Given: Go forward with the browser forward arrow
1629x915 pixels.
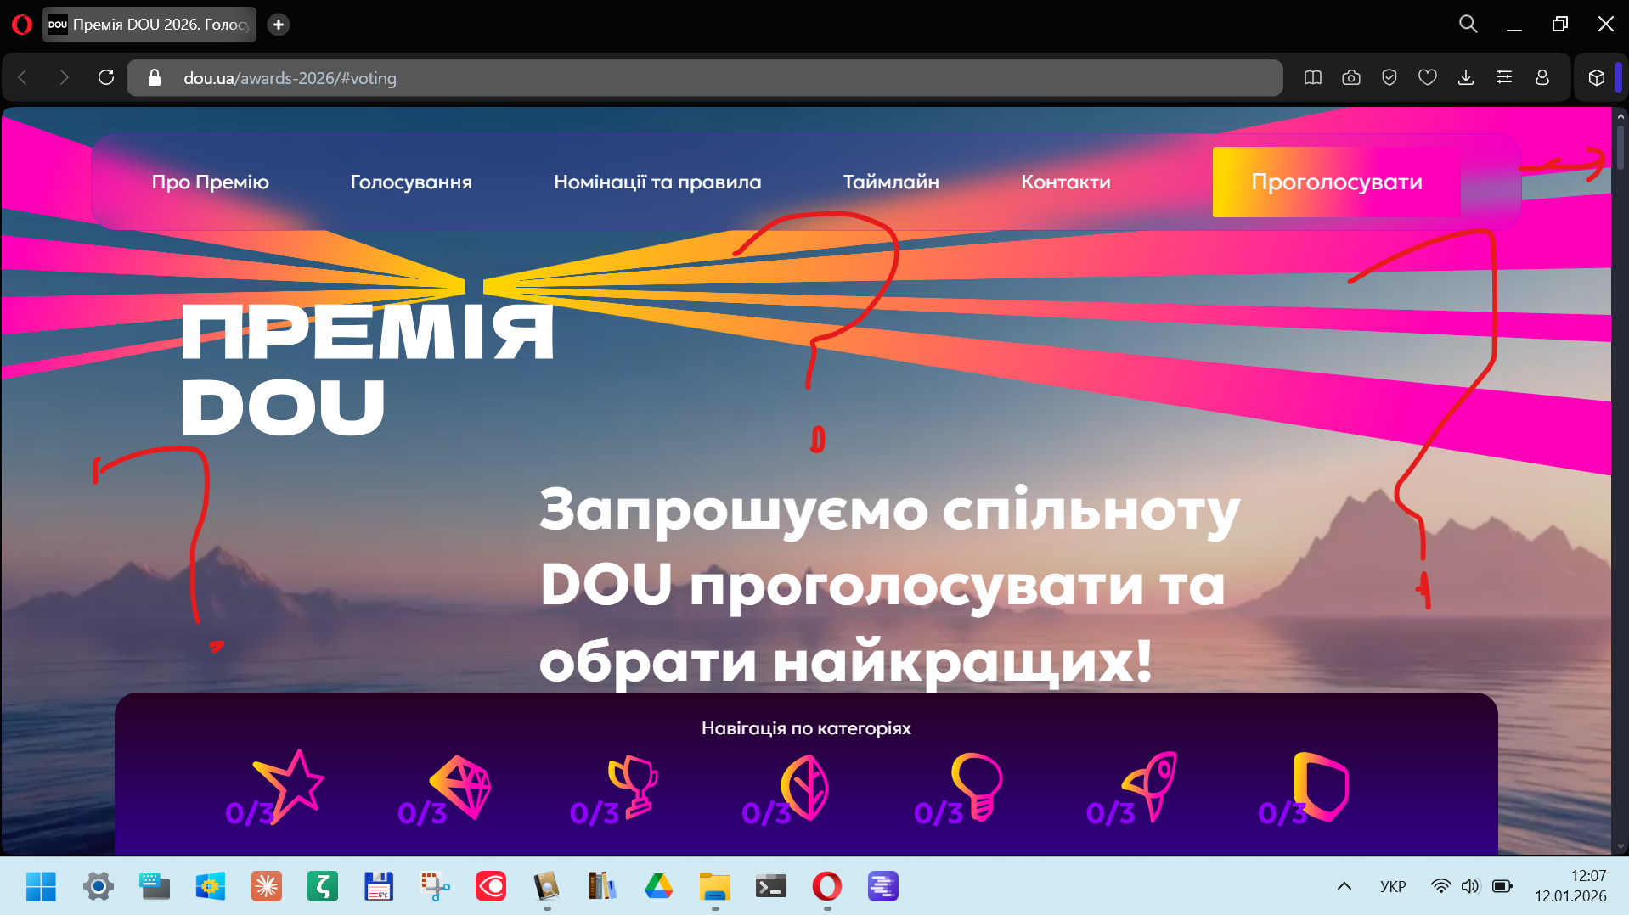Looking at the screenshot, I should coord(64,77).
